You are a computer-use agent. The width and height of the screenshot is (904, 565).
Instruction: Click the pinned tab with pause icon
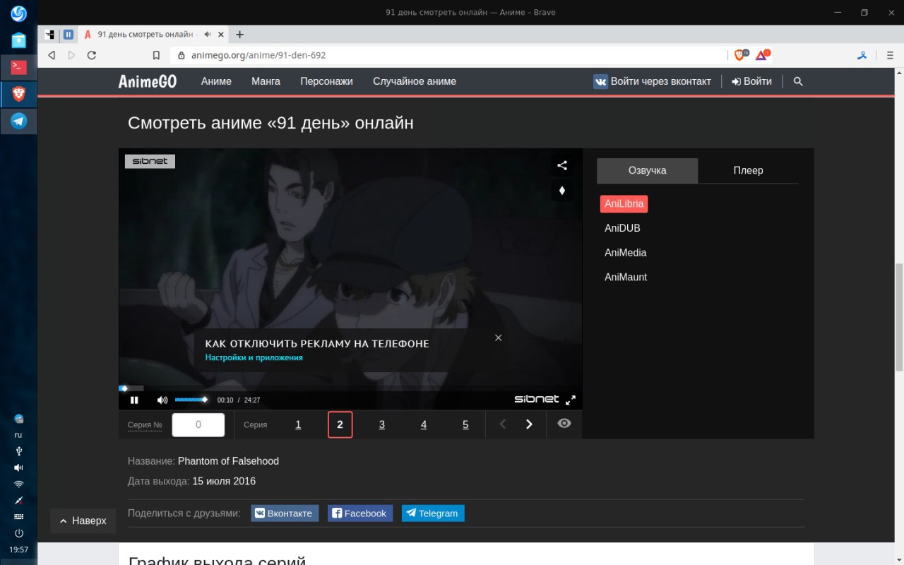point(69,34)
